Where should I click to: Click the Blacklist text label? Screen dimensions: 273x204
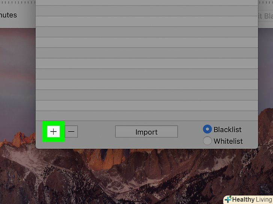[x=227, y=130]
